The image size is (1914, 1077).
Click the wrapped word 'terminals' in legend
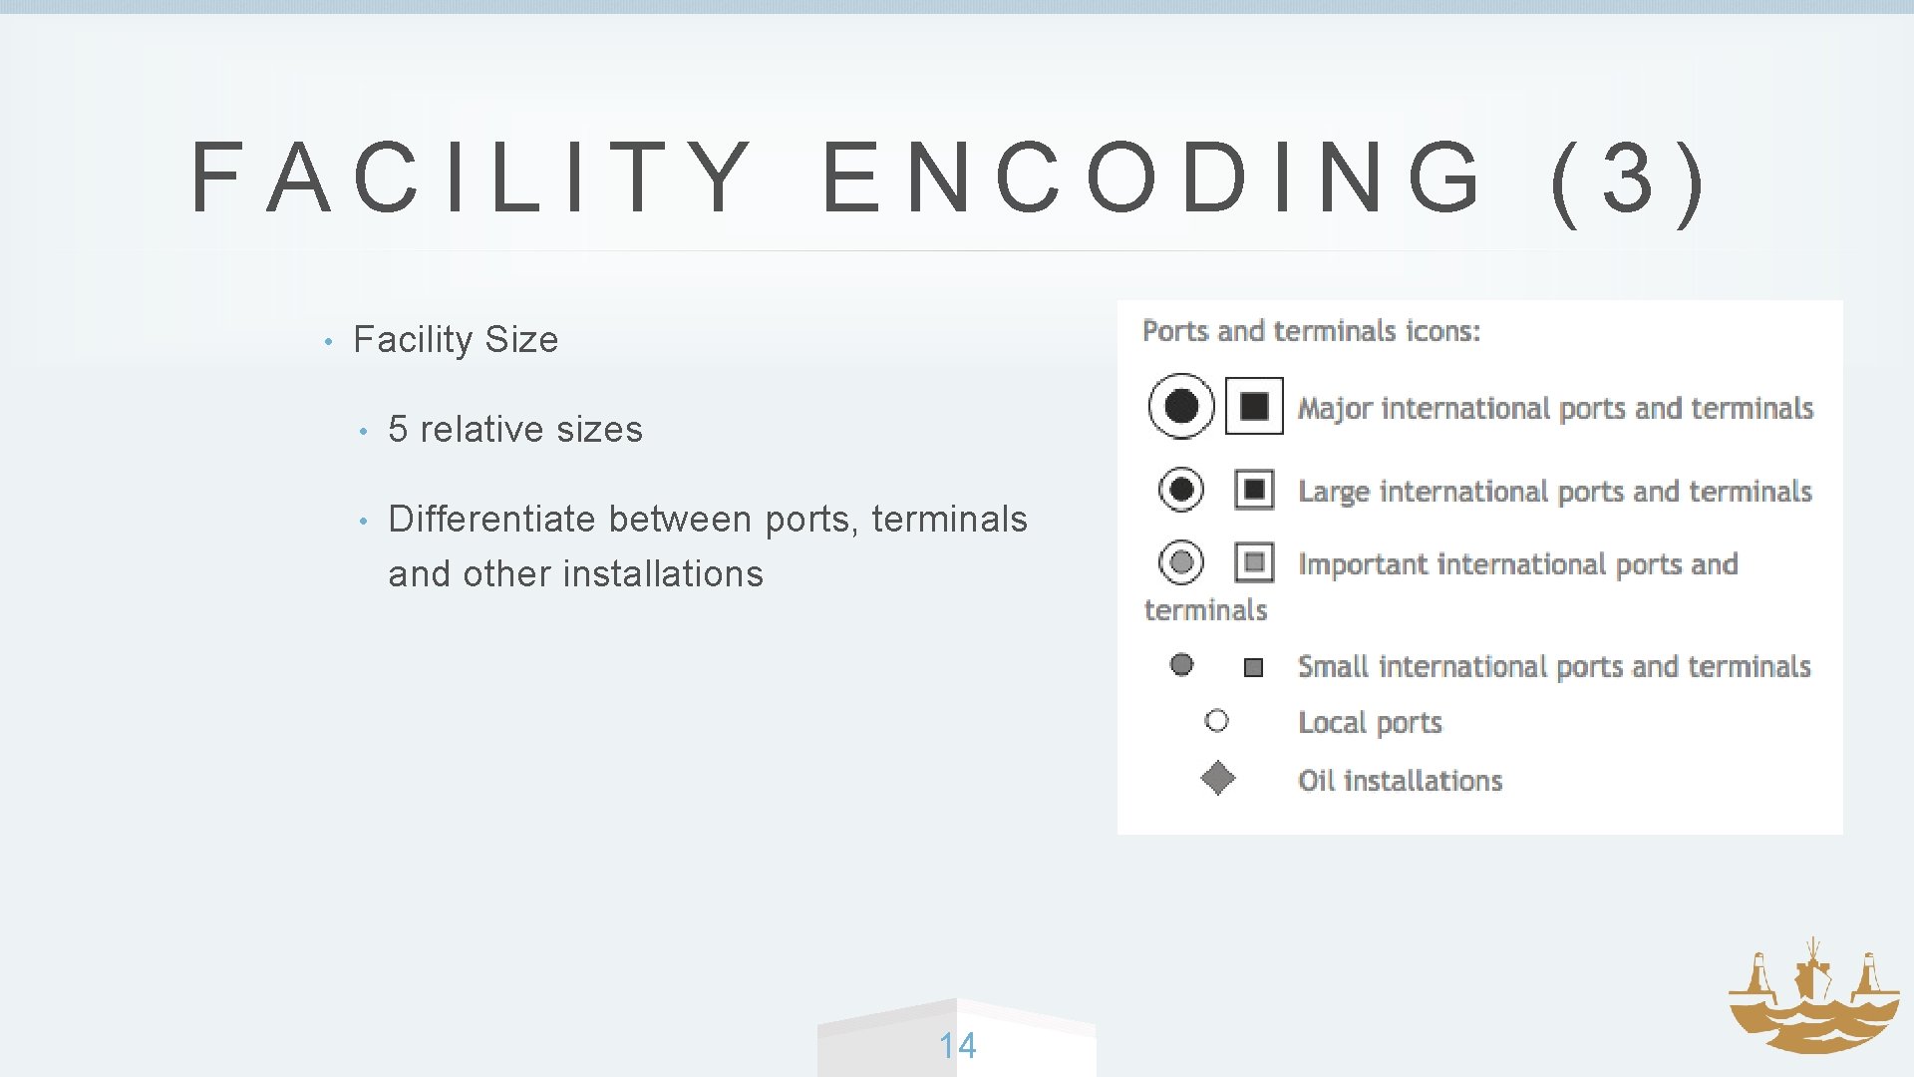point(1205,609)
